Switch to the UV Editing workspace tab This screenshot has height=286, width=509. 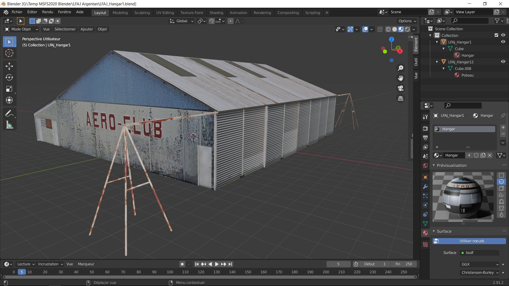point(165,13)
